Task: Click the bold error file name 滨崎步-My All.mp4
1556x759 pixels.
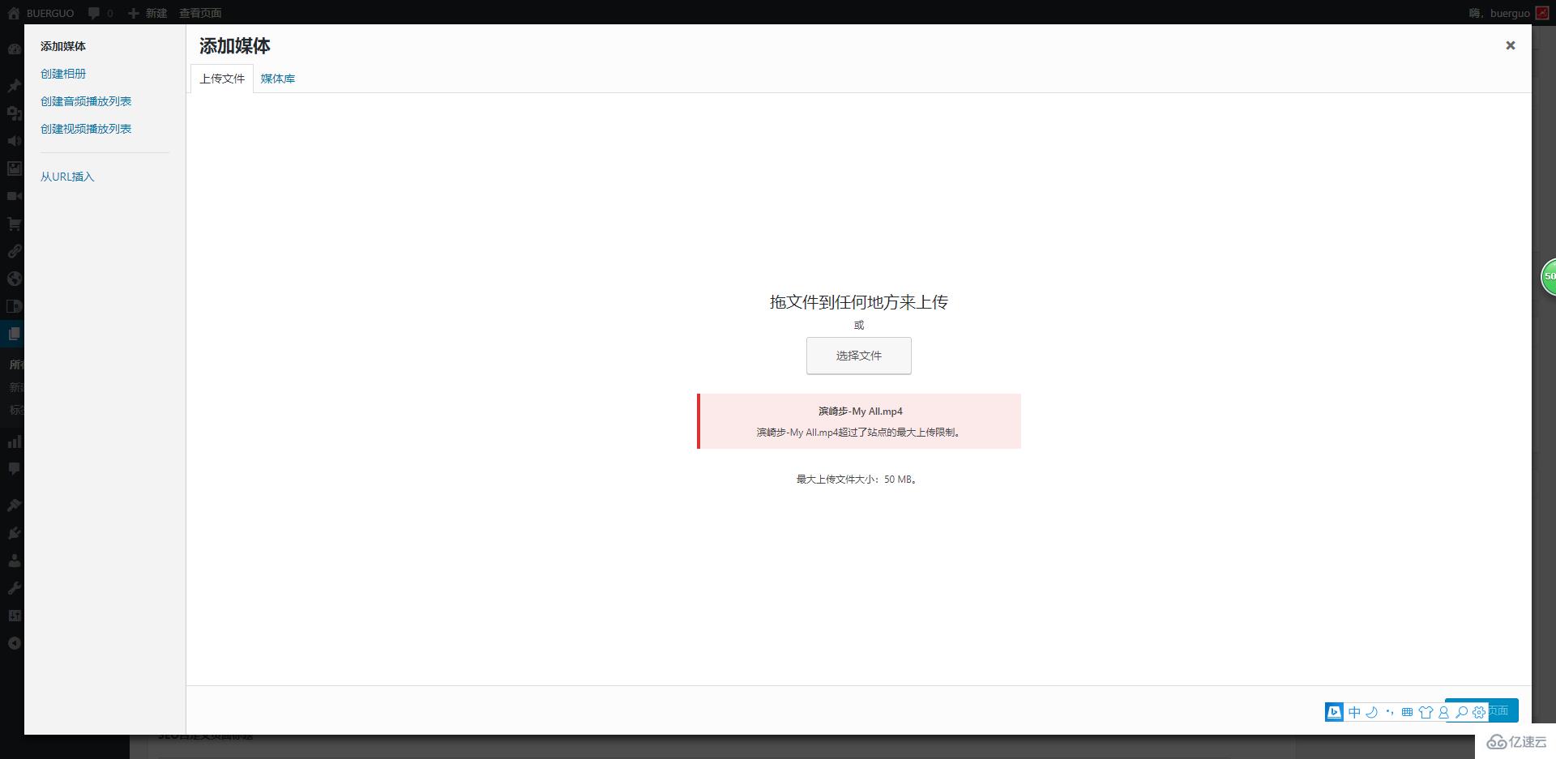Action: coord(860,411)
